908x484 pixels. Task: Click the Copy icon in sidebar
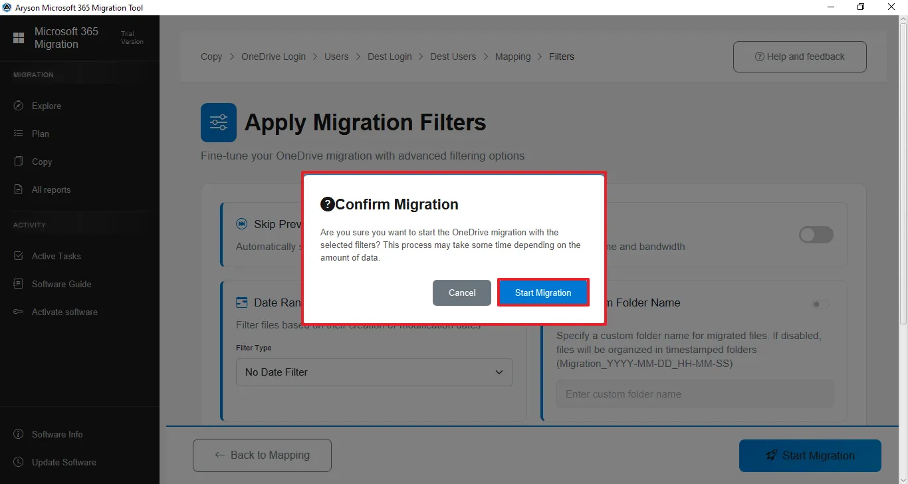tap(19, 162)
